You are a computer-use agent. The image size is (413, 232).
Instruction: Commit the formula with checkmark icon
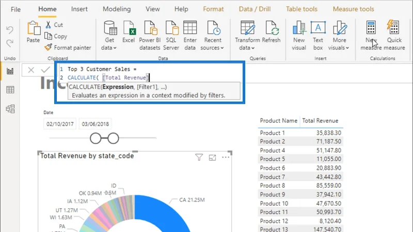point(45,70)
